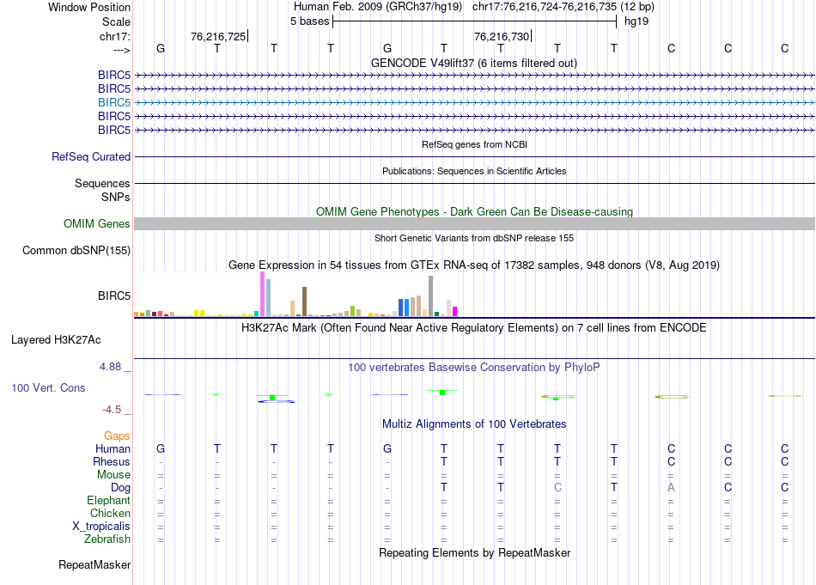This screenshot has height=585, width=816.
Task: Click the tall brown bar in GTEx chart
Action: click(304, 302)
